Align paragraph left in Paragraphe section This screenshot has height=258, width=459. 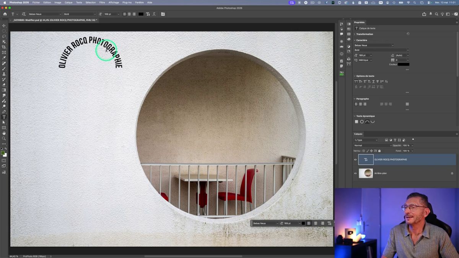[x=356, y=104]
